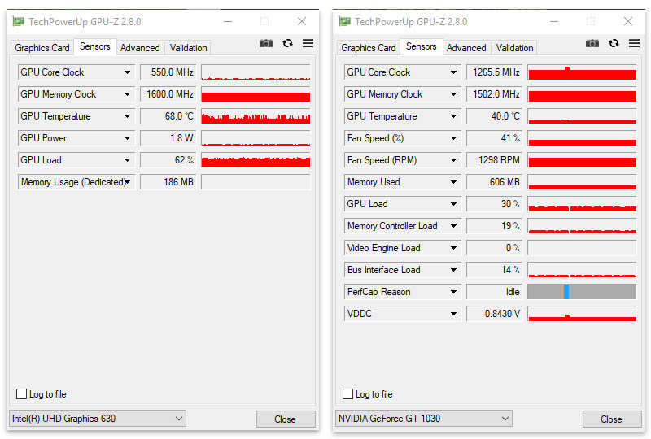Take a screenshot in Intel UHD GPU-Z window
The height and width of the screenshot is (439, 651).
[266, 43]
